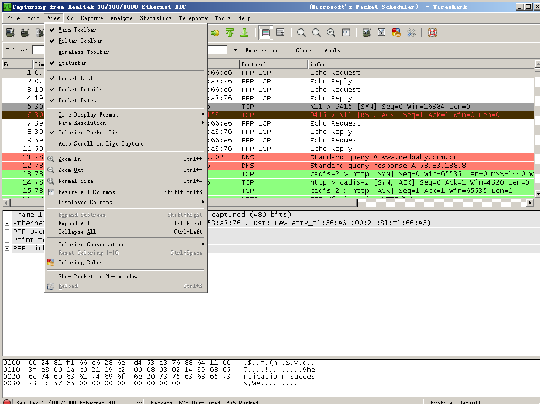Image resolution: width=540 pixels, height=405 pixels.
Task: Enable Wireless Toolbar in View menu
Action: tap(126, 52)
